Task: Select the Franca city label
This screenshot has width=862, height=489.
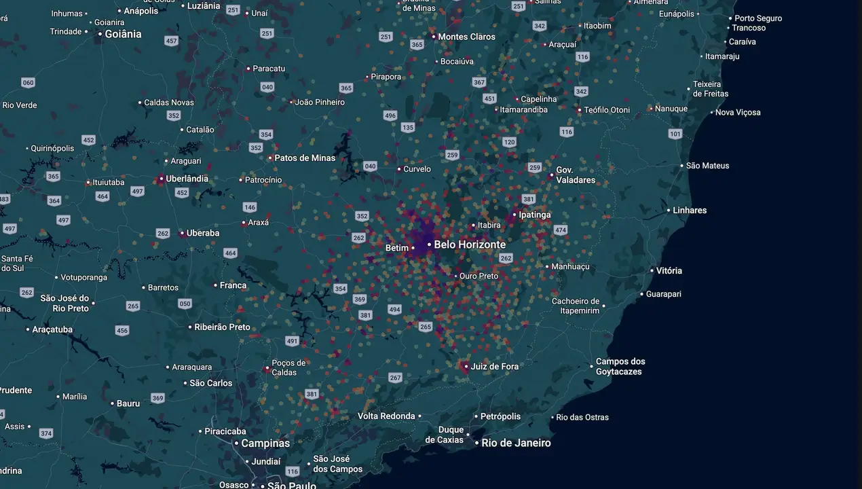Action: coord(233,286)
